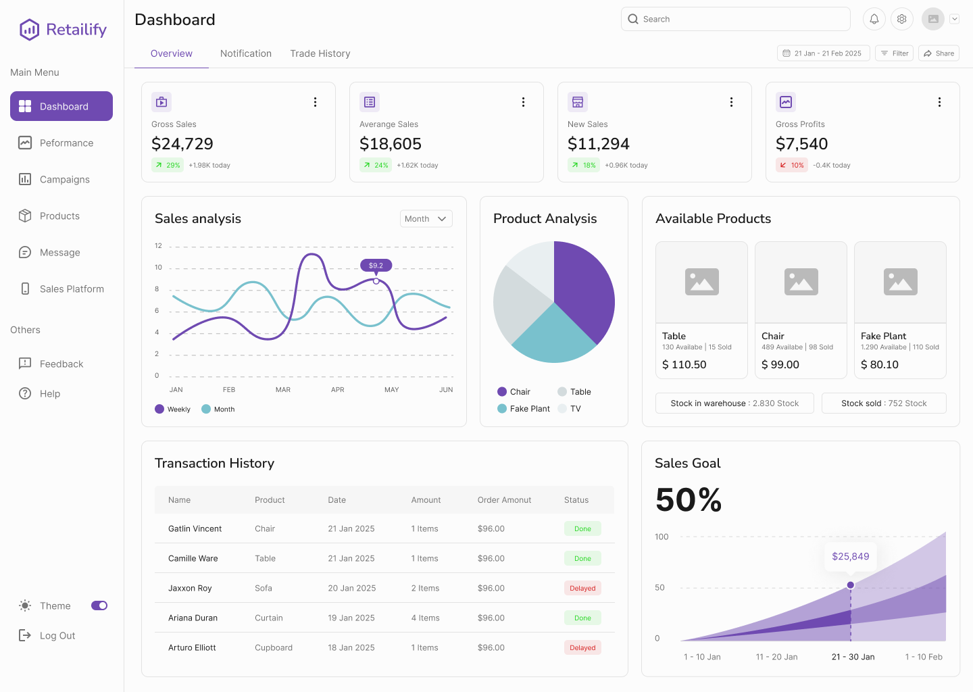
Task: Click the Gross Profits chart icon
Action: click(x=786, y=102)
